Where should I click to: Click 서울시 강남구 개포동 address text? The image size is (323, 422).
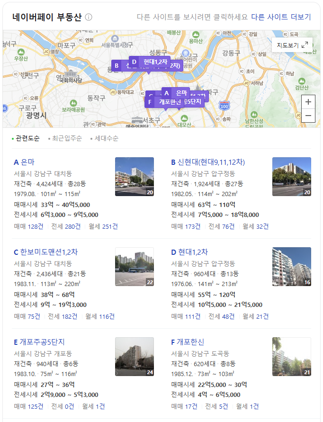[43, 354]
